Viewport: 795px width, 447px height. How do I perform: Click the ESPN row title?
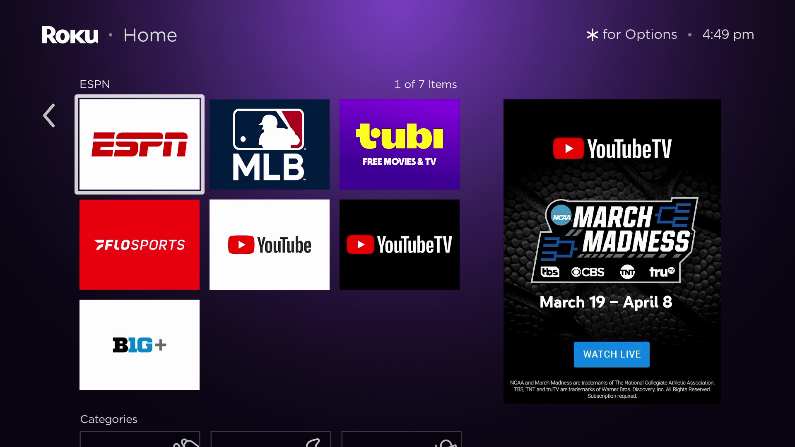(x=95, y=84)
